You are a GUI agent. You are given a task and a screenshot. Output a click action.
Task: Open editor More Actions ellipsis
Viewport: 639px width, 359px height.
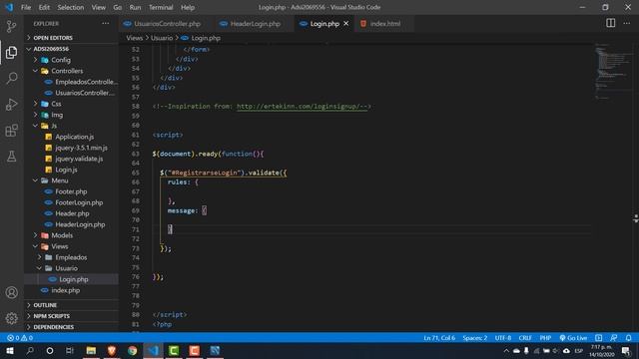(626, 23)
